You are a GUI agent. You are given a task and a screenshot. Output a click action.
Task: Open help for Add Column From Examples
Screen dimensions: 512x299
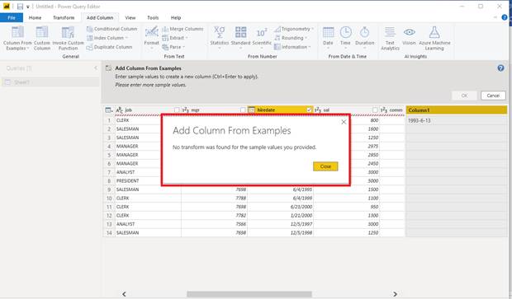(x=500, y=68)
